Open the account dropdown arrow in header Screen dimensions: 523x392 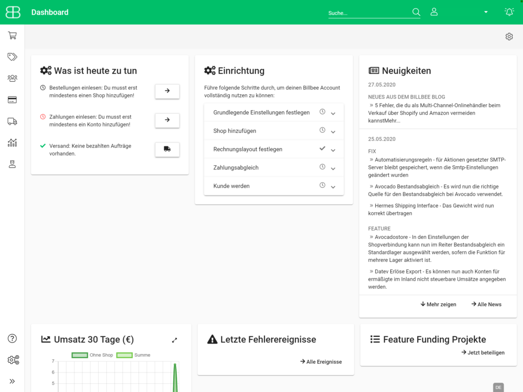(486, 12)
